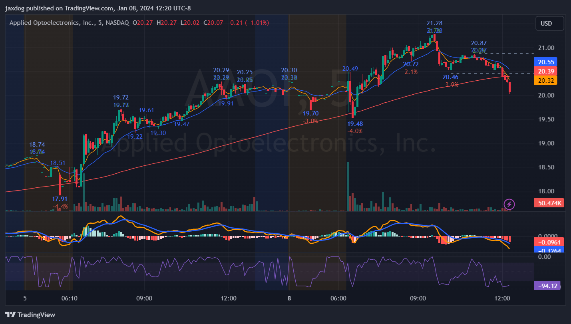Click the 19.22 price annotation
The width and height of the screenshot is (571, 324).
tap(135, 137)
